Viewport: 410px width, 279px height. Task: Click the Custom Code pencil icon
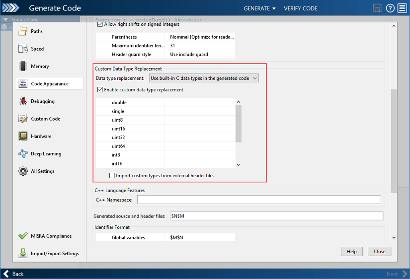click(23, 119)
